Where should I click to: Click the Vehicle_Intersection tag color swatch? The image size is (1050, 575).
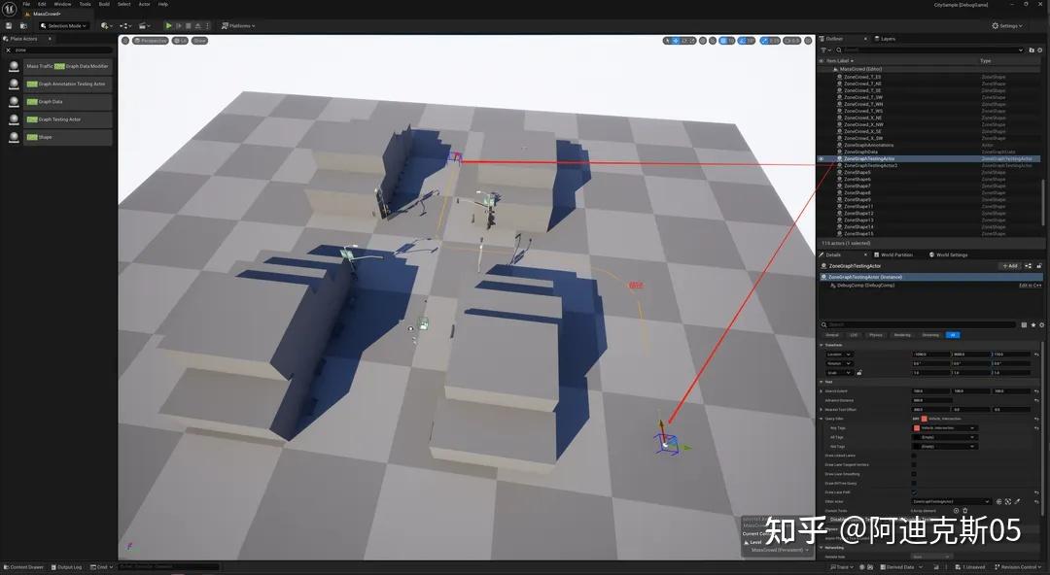pyautogui.click(x=924, y=419)
